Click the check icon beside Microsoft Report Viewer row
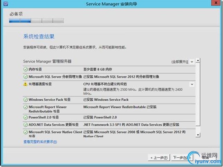Screen dimensions: 223x167 pos(26,107)
